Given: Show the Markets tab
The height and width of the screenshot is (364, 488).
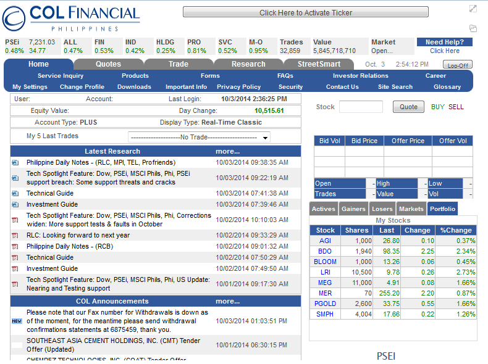Looking at the screenshot, I should pyautogui.click(x=411, y=209).
